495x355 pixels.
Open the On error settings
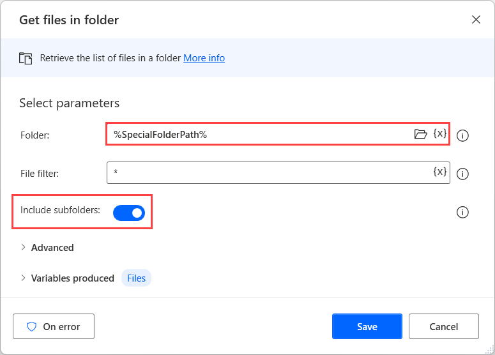point(54,326)
